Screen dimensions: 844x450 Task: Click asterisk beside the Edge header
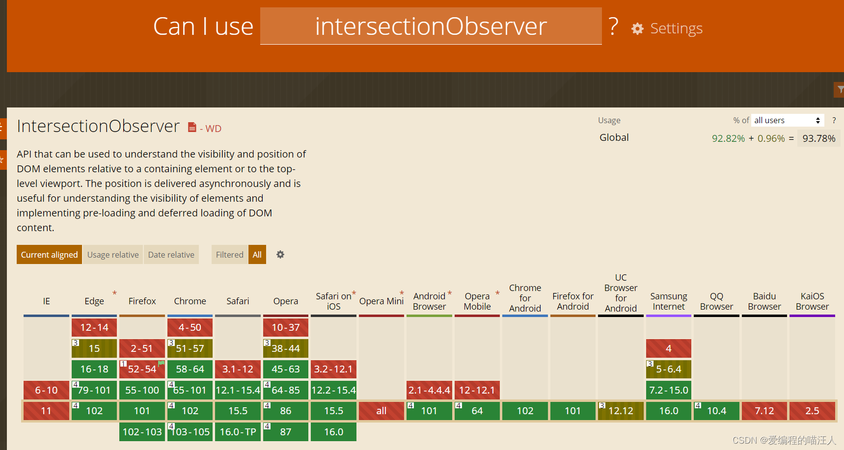click(x=114, y=293)
